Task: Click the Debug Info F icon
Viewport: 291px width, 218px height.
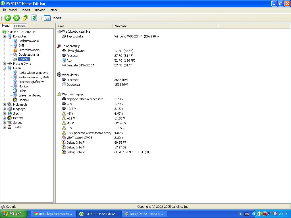Action: (64, 142)
